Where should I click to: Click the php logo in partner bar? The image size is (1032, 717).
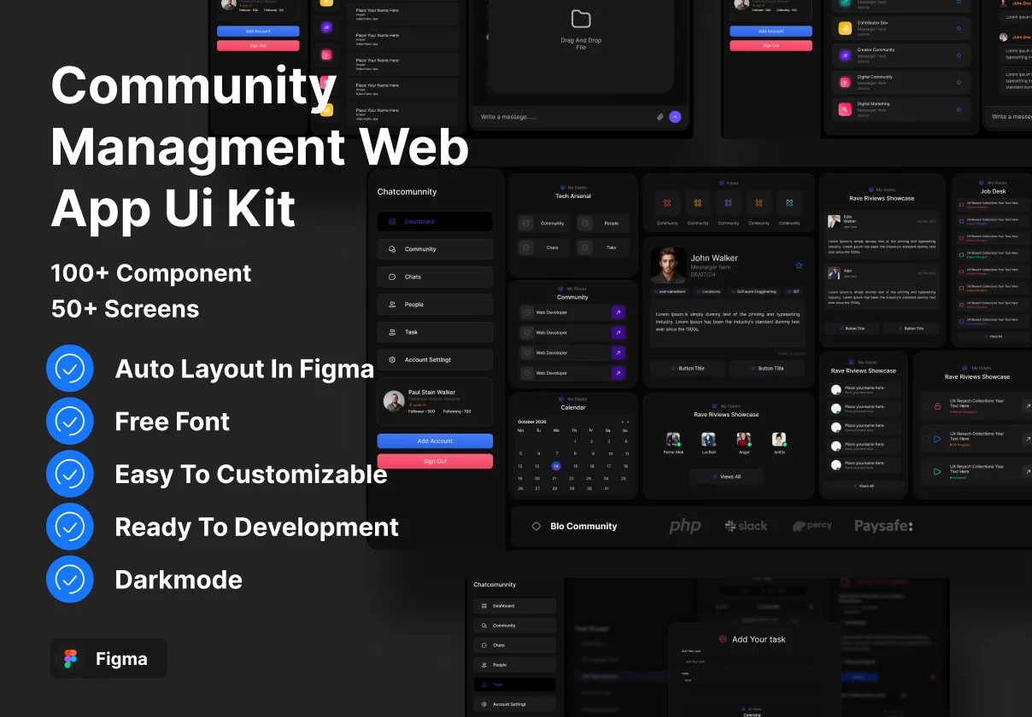[x=685, y=526]
